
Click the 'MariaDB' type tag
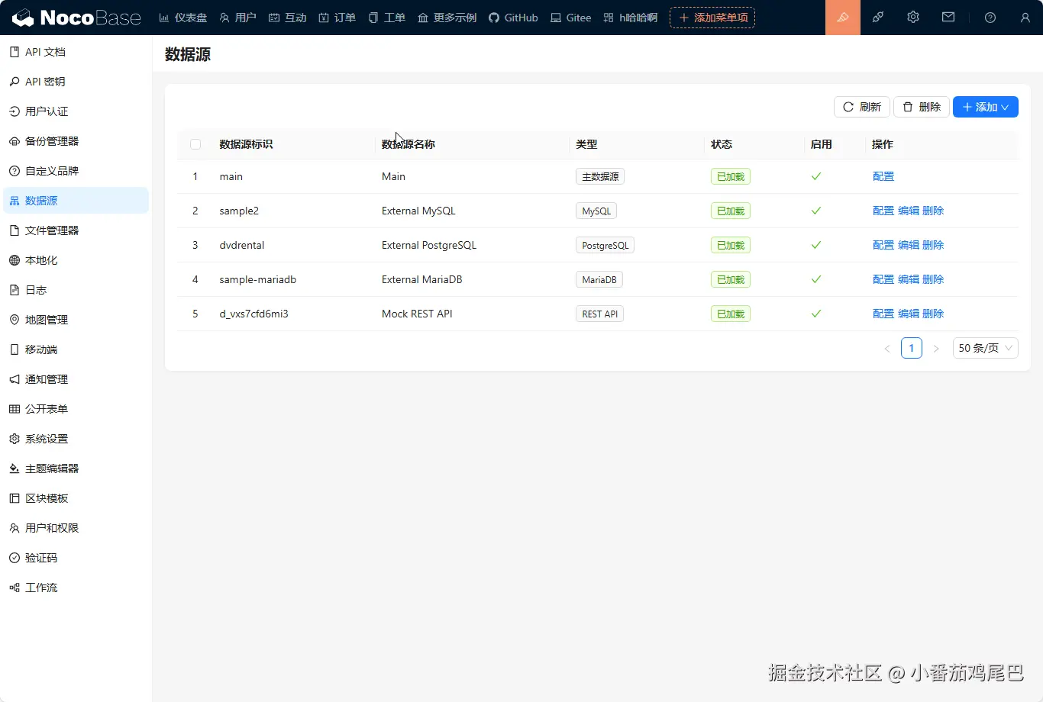point(599,279)
